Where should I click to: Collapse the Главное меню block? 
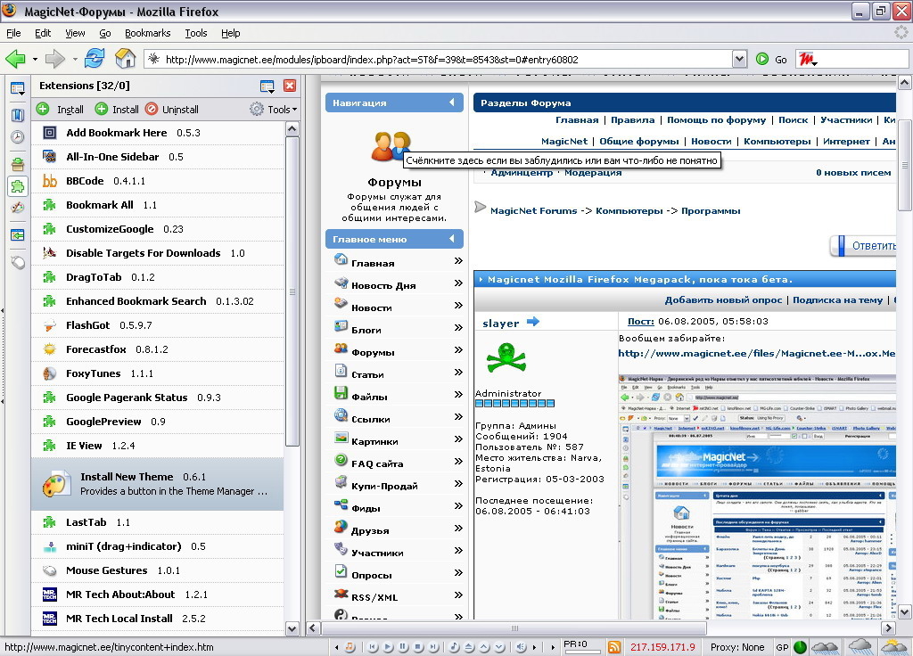pyautogui.click(x=452, y=239)
